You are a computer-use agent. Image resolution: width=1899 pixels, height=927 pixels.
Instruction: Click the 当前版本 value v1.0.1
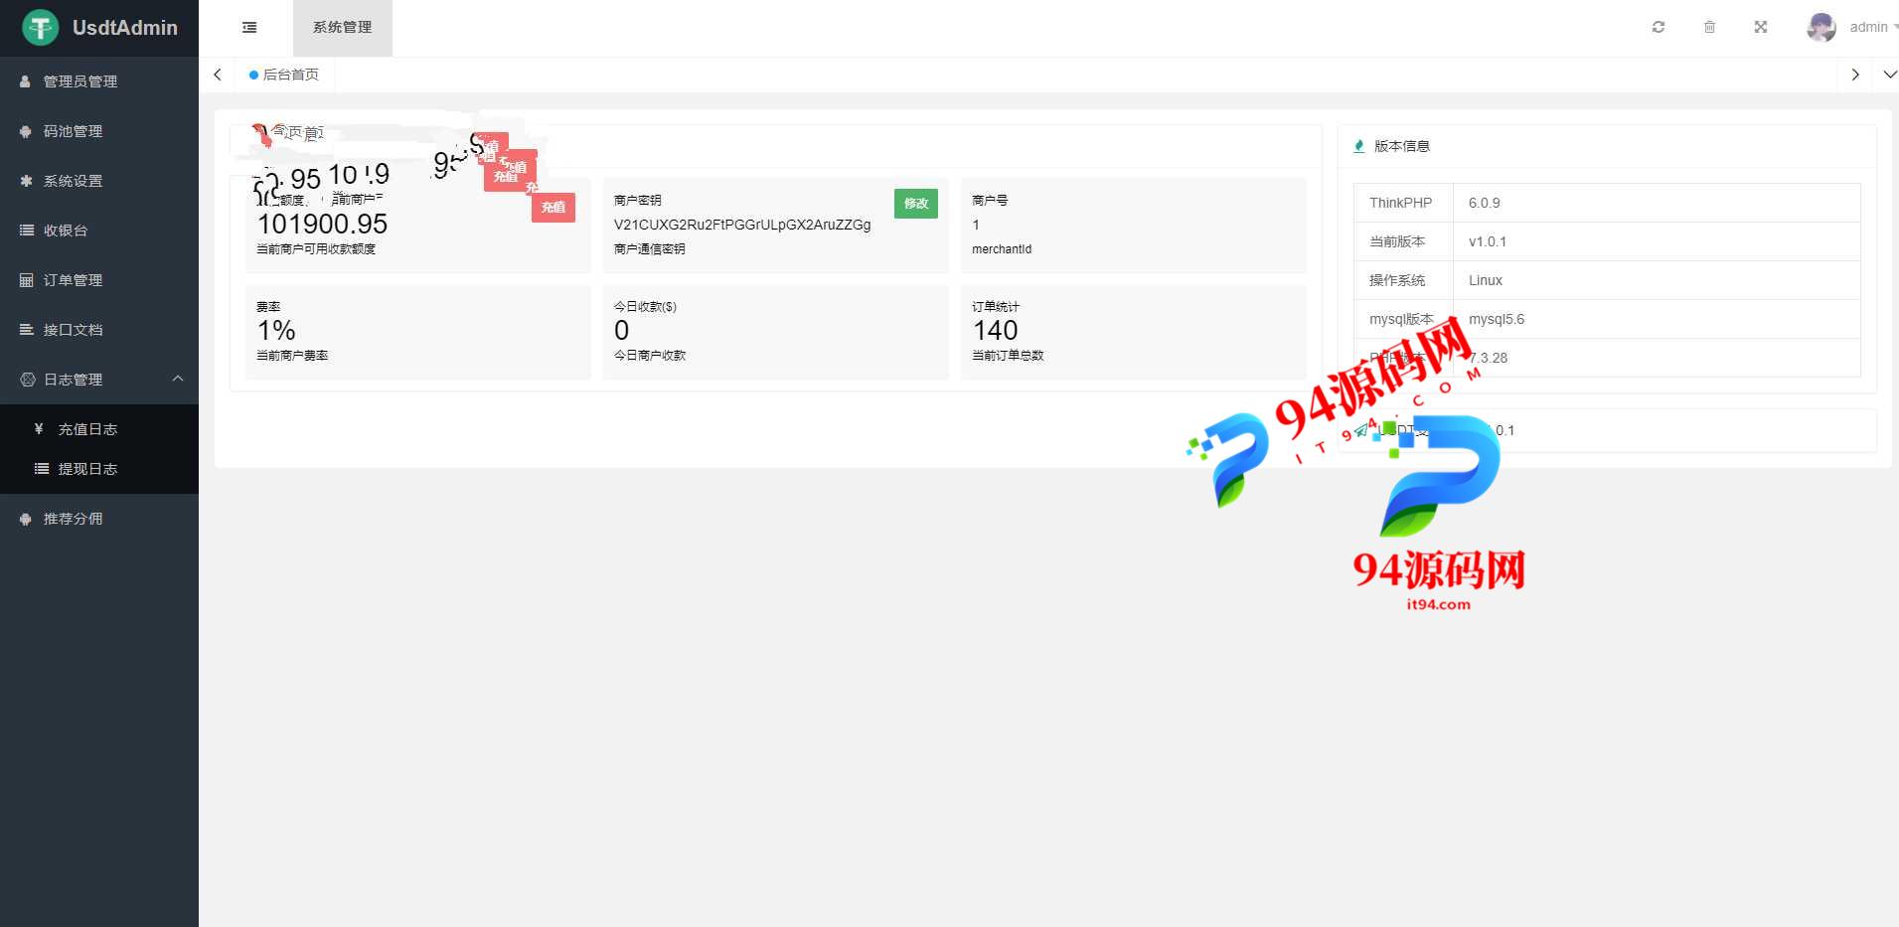[x=1488, y=241]
